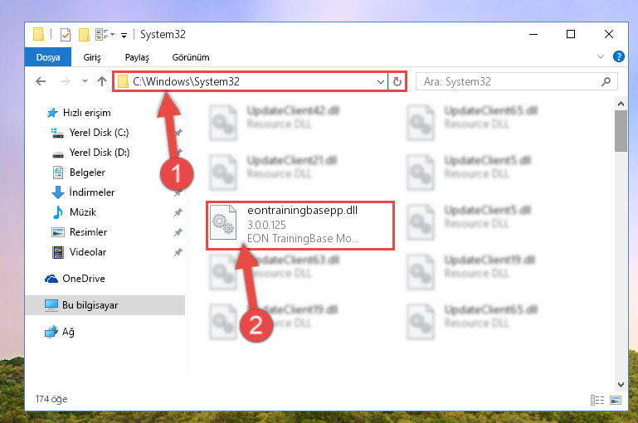Click the vertical scrollbar thumb
Screen dimensions: 638x423
621,131
